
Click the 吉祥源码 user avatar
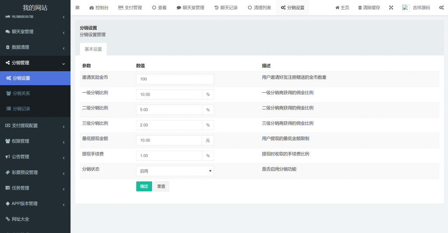[x=406, y=7]
